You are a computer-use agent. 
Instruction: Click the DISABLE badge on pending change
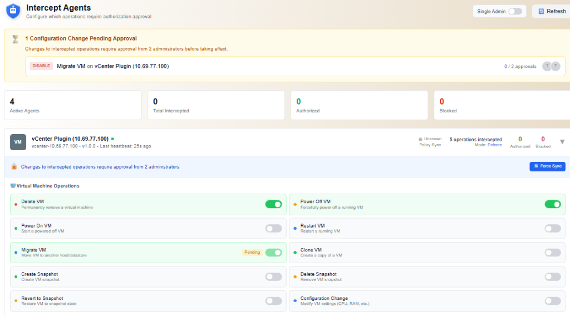pyautogui.click(x=41, y=66)
